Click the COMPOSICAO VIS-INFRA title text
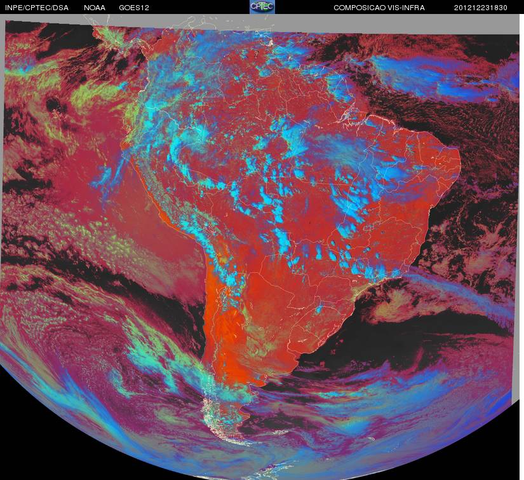 click(379, 8)
